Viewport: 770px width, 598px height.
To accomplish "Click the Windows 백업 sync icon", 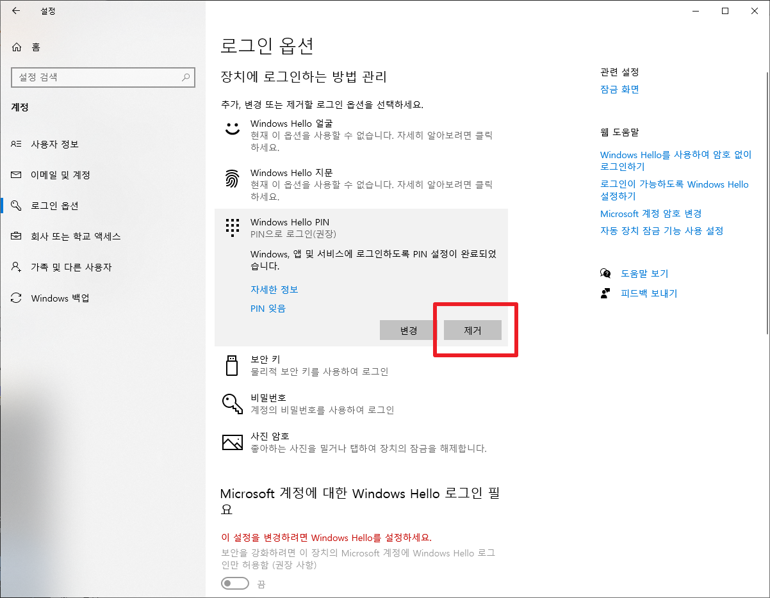I will pyautogui.click(x=17, y=298).
